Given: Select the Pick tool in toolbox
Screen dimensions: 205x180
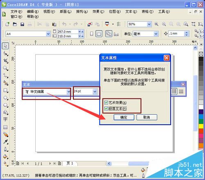Looking at the screenshot, I should click(x=5, y=46).
